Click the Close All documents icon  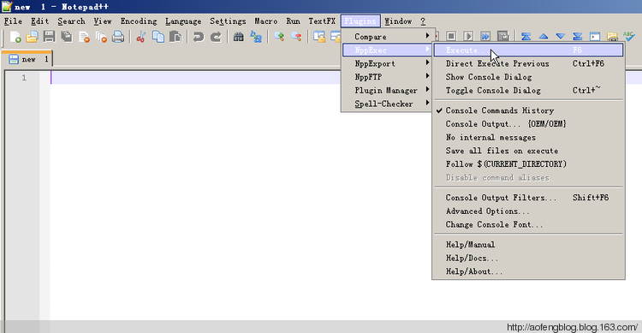coord(101,37)
